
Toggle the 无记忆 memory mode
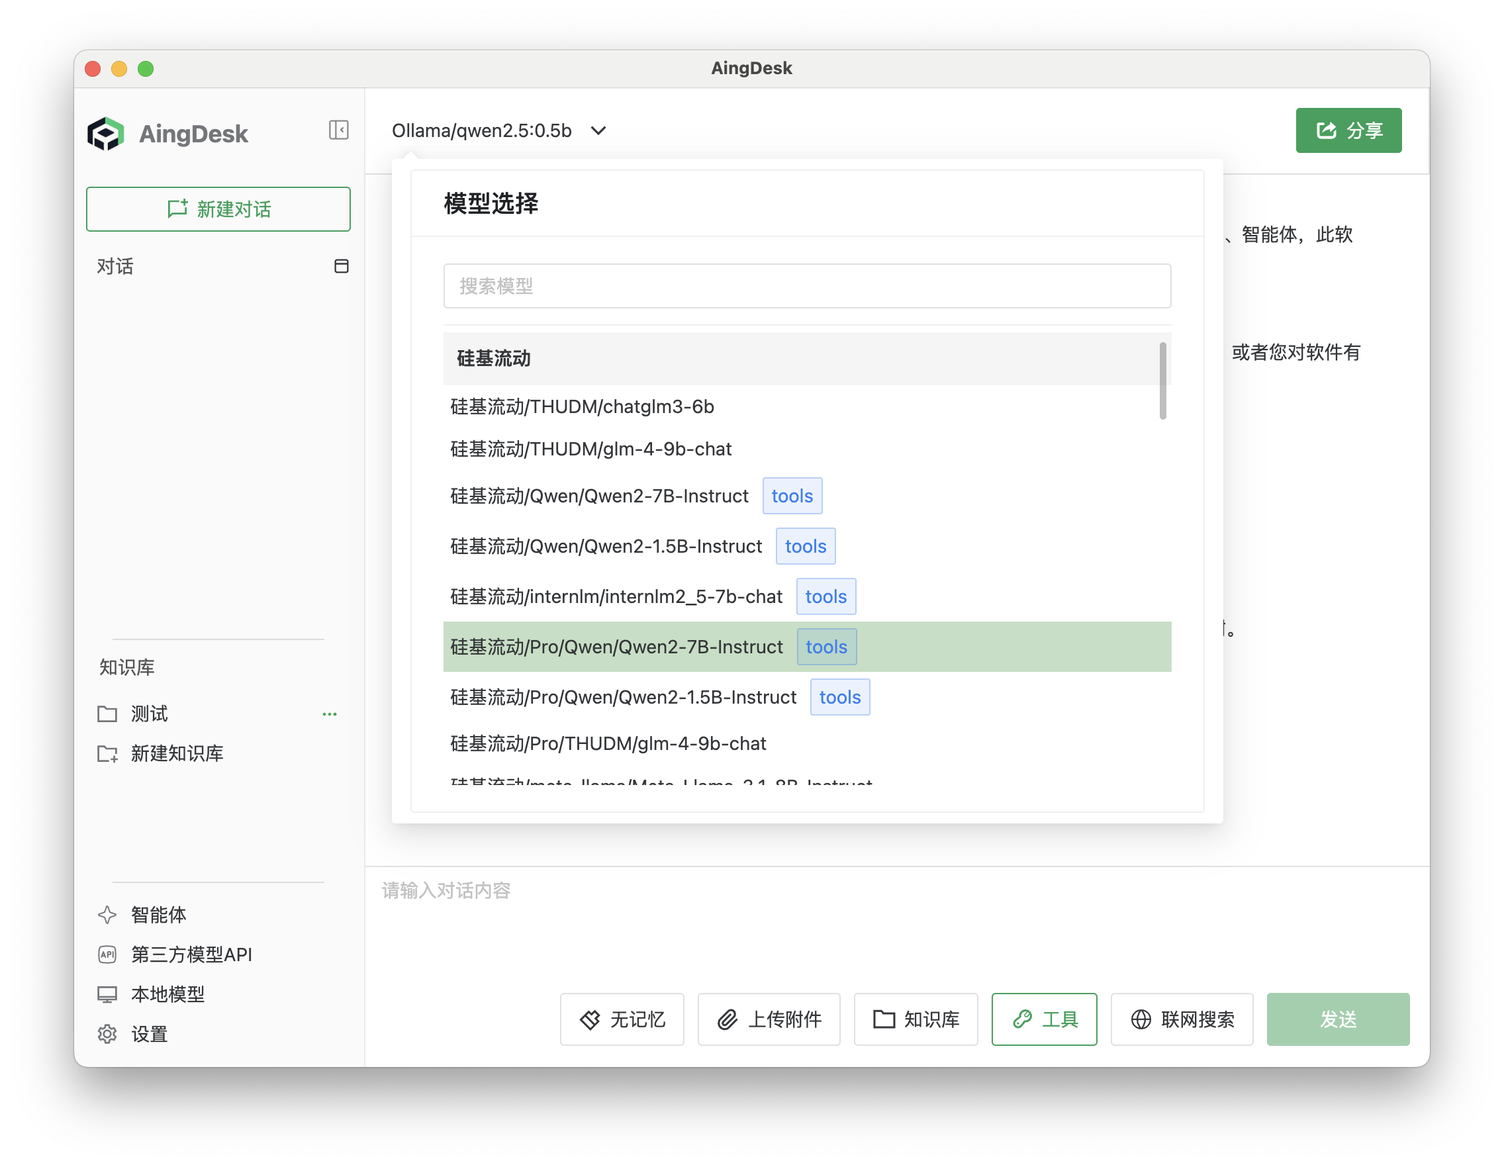[622, 1019]
